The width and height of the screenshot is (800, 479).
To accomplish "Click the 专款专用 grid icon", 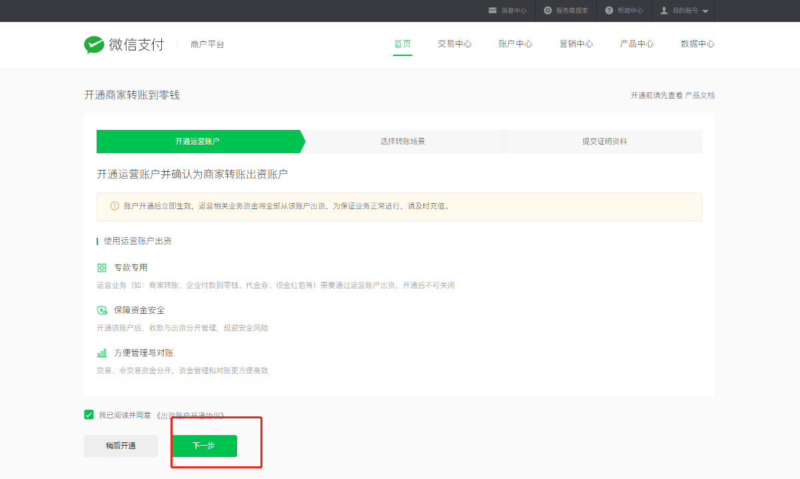I will (x=102, y=268).
